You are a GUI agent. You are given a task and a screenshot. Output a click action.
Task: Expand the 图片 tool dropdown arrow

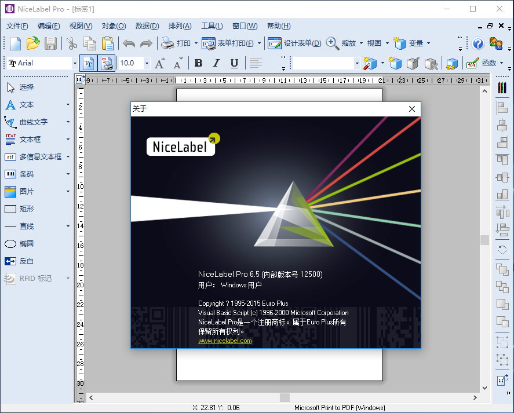pyautogui.click(x=68, y=191)
